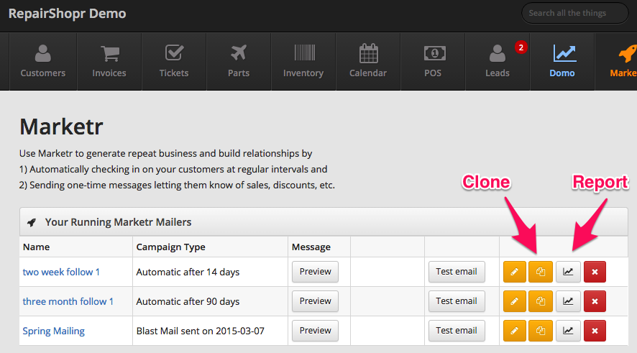
Task: Open Leads with notification badge
Action: [498, 61]
